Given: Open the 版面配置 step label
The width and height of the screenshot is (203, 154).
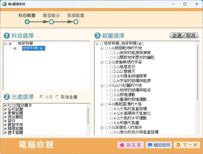Looking at the screenshot, I should [x=76, y=15].
